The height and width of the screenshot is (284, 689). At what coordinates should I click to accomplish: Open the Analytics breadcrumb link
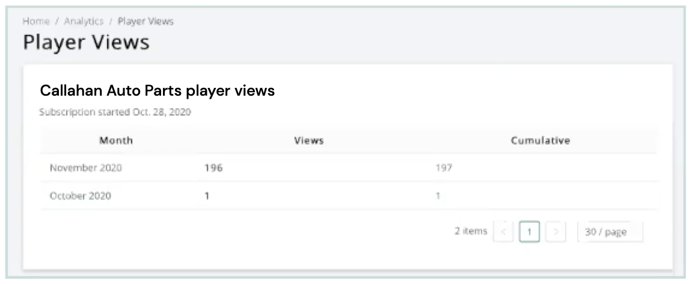pyautogui.click(x=84, y=21)
